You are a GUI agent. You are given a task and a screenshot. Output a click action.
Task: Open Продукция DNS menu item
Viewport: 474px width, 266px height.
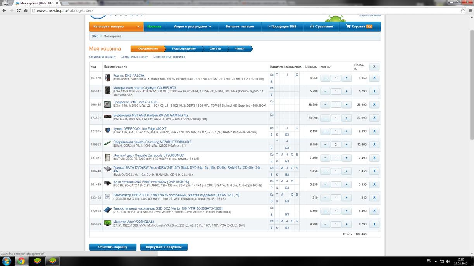tap(282, 27)
